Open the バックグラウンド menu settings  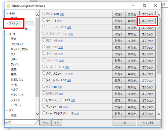(x=19, y=49)
